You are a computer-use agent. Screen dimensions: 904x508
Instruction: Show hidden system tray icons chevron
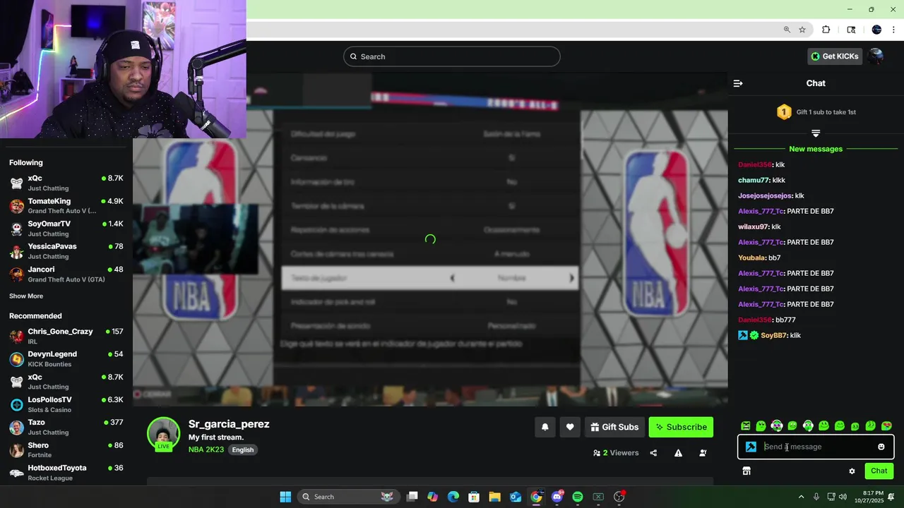(x=801, y=497)
